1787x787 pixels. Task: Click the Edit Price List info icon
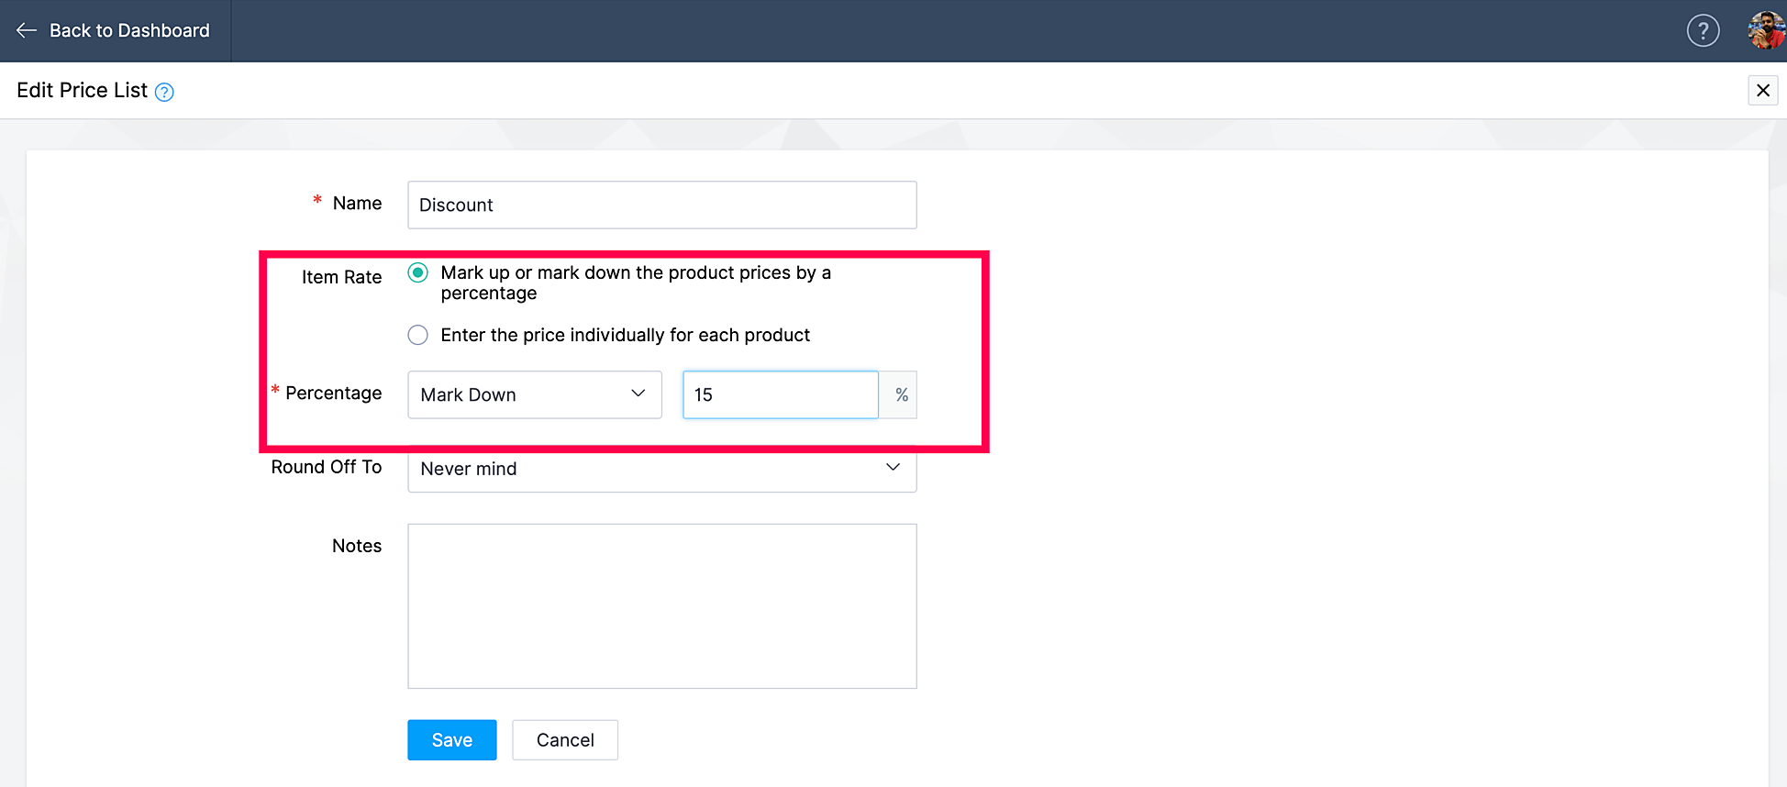(x=164, y=92)
